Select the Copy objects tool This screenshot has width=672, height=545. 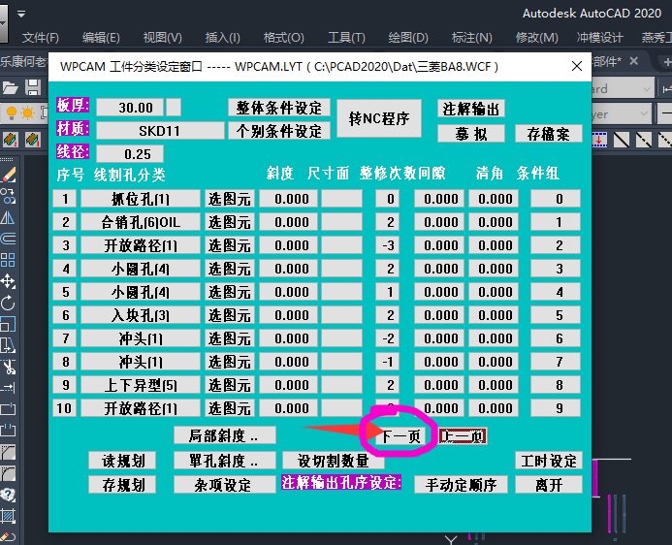[x=8, y=196]
